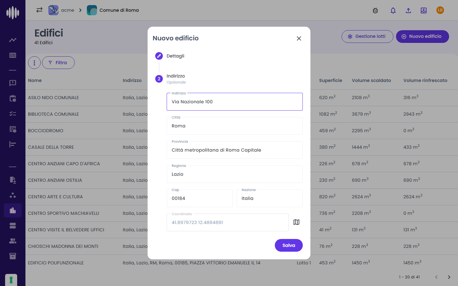Image resolution: width=458 pixels, height=286 pixels.
Task: Open the Gantt chart sidebar icon
Action: (13, 144)
